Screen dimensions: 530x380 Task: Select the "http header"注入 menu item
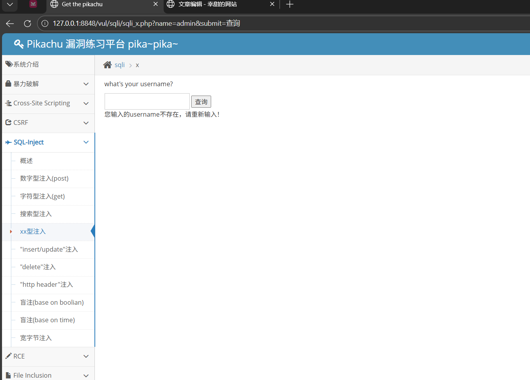[x=46, y=285]
